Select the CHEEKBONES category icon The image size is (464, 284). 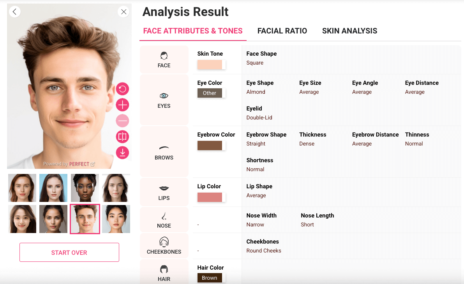(164, 245)
